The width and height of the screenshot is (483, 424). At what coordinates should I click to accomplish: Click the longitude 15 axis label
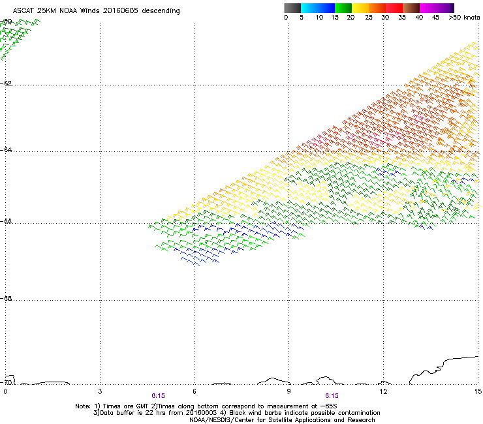pyautogui.click(x=478, y=391)
